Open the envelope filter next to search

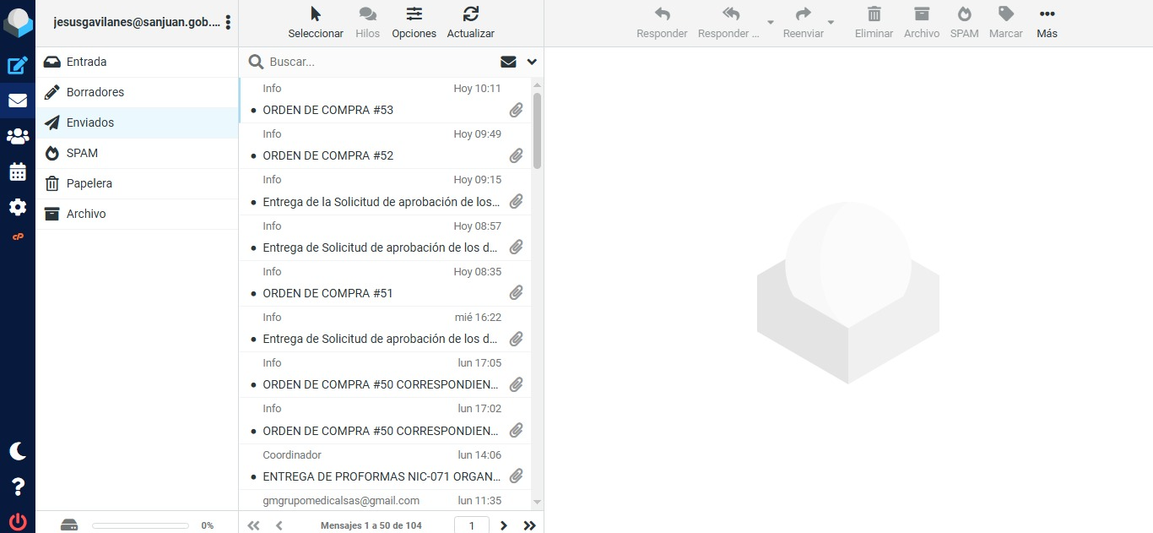tap(508, 62)
